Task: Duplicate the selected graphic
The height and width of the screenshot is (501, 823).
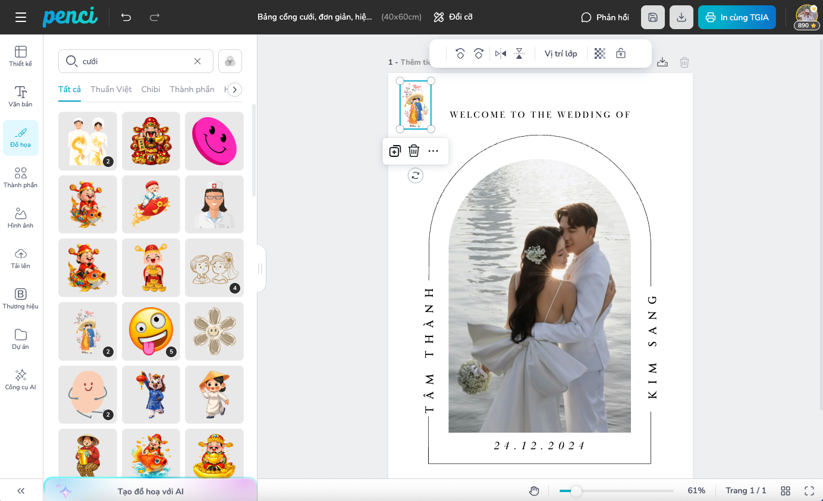Action: (x=395, y=151)
